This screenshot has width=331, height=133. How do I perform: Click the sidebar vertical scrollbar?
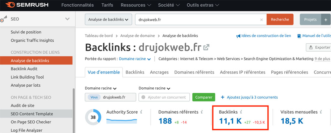(x=74, y=111)
